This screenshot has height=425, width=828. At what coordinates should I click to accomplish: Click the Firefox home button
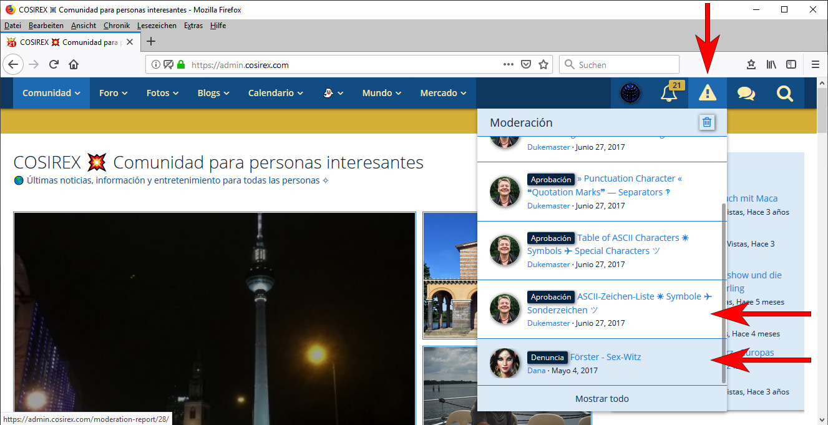point(74,64)
